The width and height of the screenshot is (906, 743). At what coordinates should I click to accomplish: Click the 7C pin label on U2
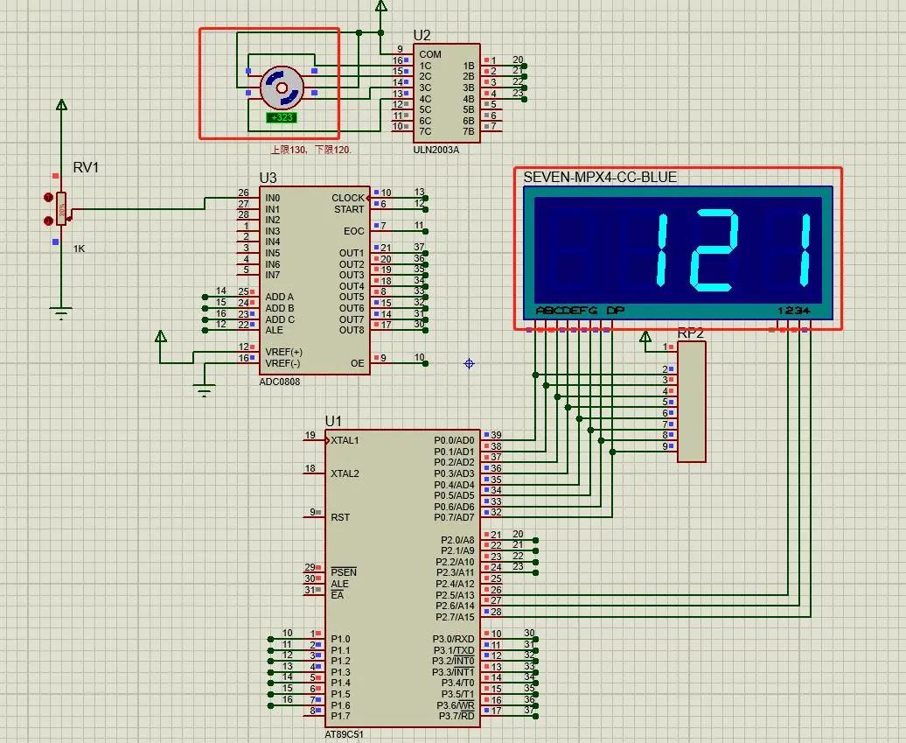coord(425,131)
